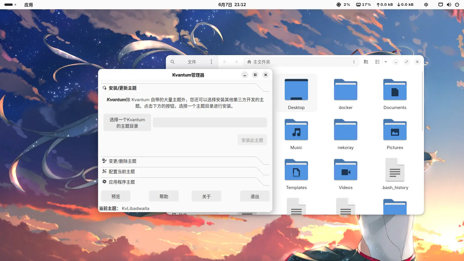Viewport: 464px width, 261px height.
Task: Click the CPU usage indicator icon
Action: click(x=338, y=5)
